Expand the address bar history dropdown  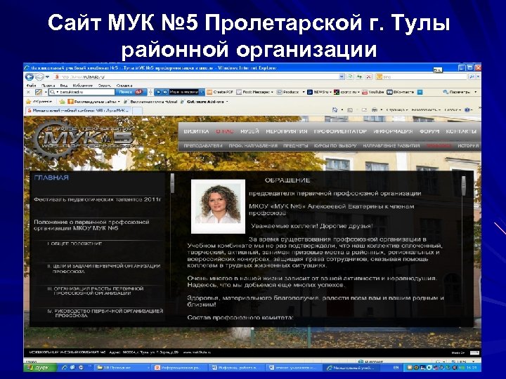pyautogui.click(x=342, y=77)
